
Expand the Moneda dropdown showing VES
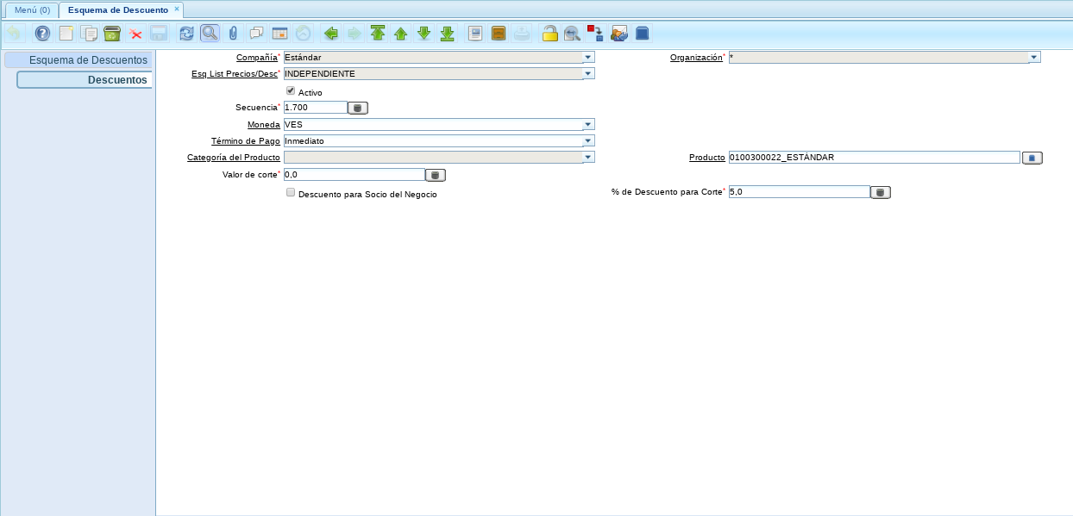[x=588, y=124]
